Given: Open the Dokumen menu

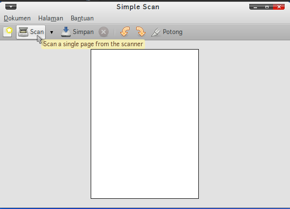Looking at the screenshot, I should click(x=17, y=18).
